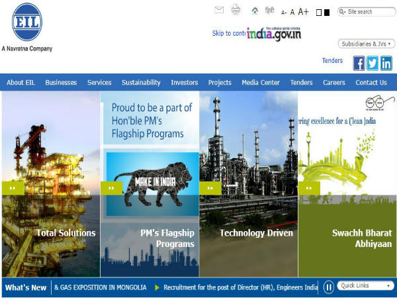397x298 pixels.
Task: Increase font size with A+ control
Action: 303,11
